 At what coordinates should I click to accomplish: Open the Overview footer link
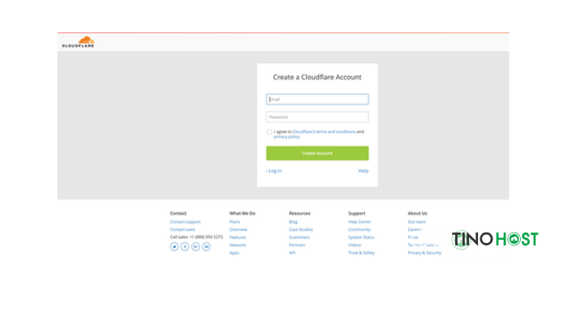[238, 229]
